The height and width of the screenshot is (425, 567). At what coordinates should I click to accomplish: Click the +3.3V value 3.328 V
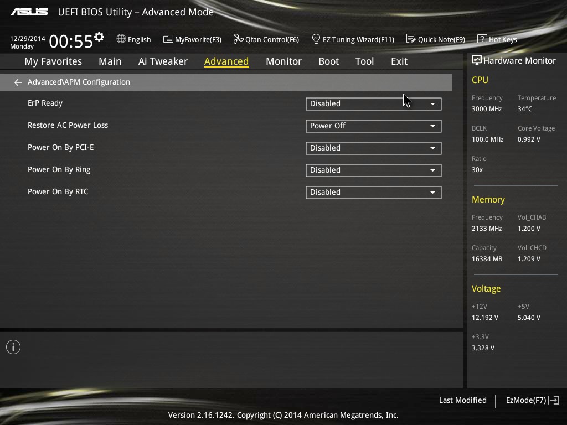pyautogui.click(x=483, y=348)
